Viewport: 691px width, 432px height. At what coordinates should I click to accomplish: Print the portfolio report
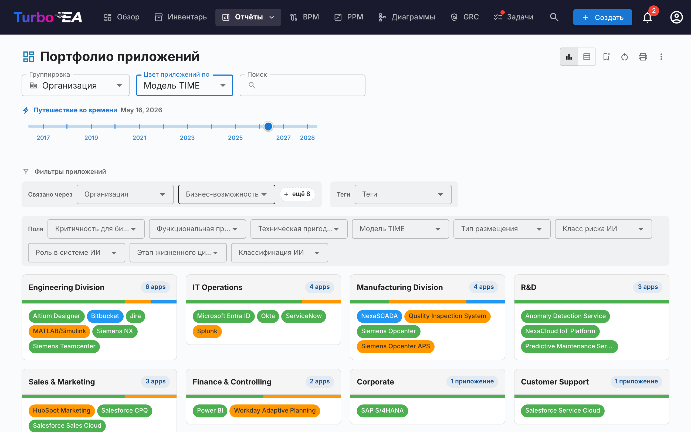[643, 57]
